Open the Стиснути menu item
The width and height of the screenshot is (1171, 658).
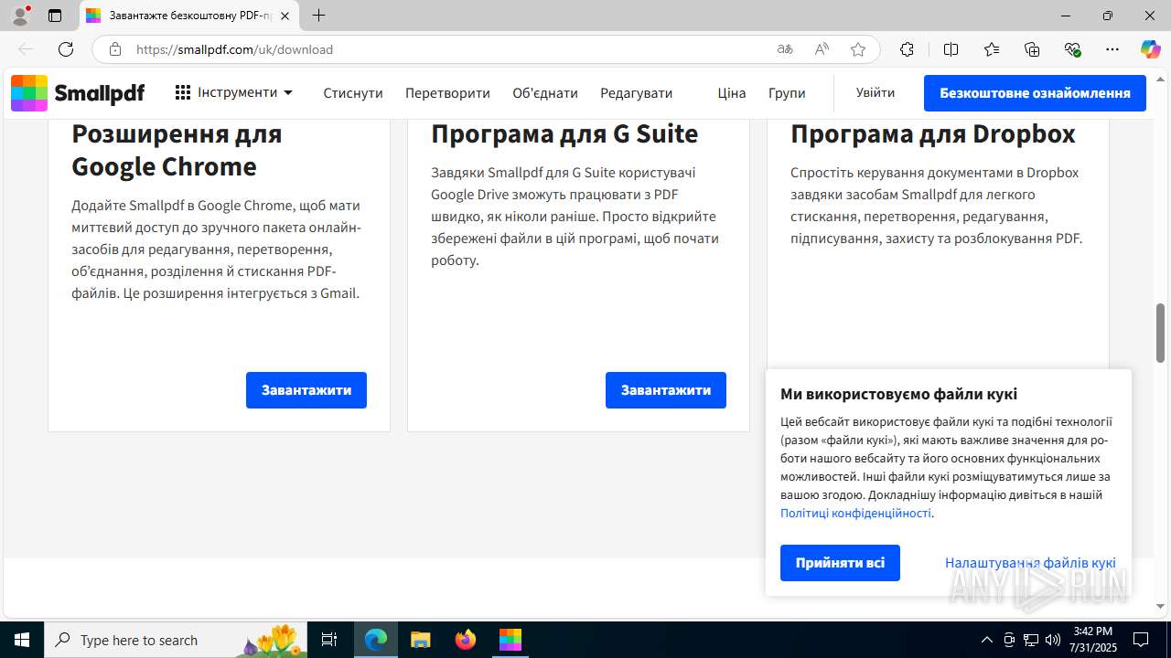click(353, 93)
